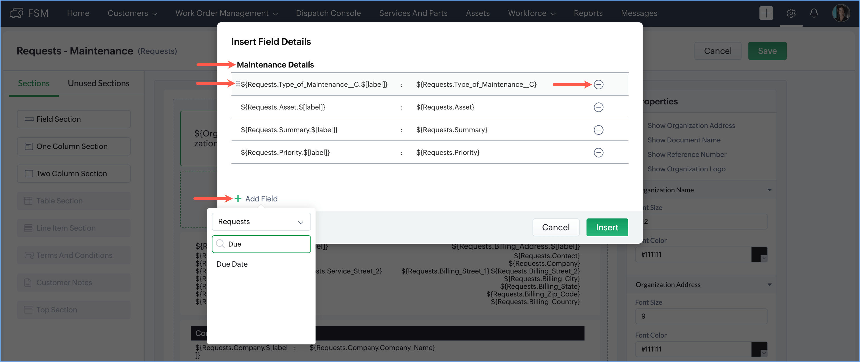Open the Dispatch Console menu item
Screen dimensions: 860x362
328,13
